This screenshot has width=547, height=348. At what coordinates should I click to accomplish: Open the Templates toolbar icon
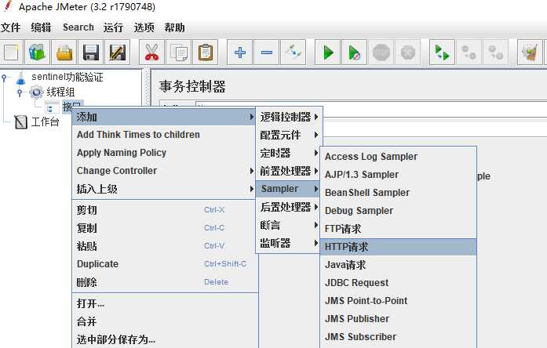pyautogui.click(x=38, y=53)
